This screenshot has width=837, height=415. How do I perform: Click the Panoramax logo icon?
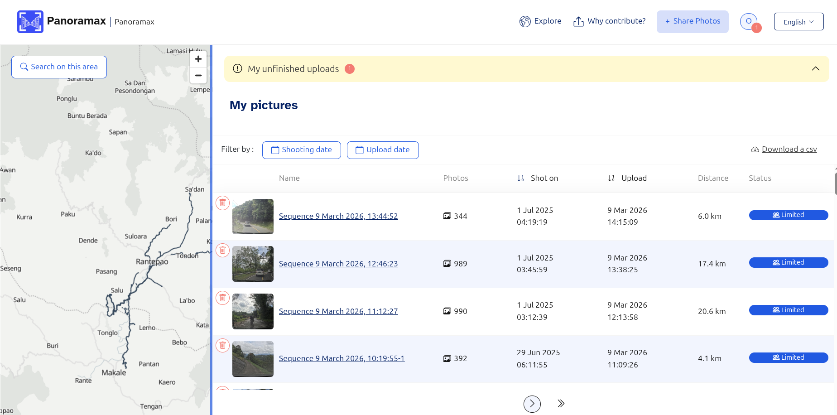(x=30, y=22)
